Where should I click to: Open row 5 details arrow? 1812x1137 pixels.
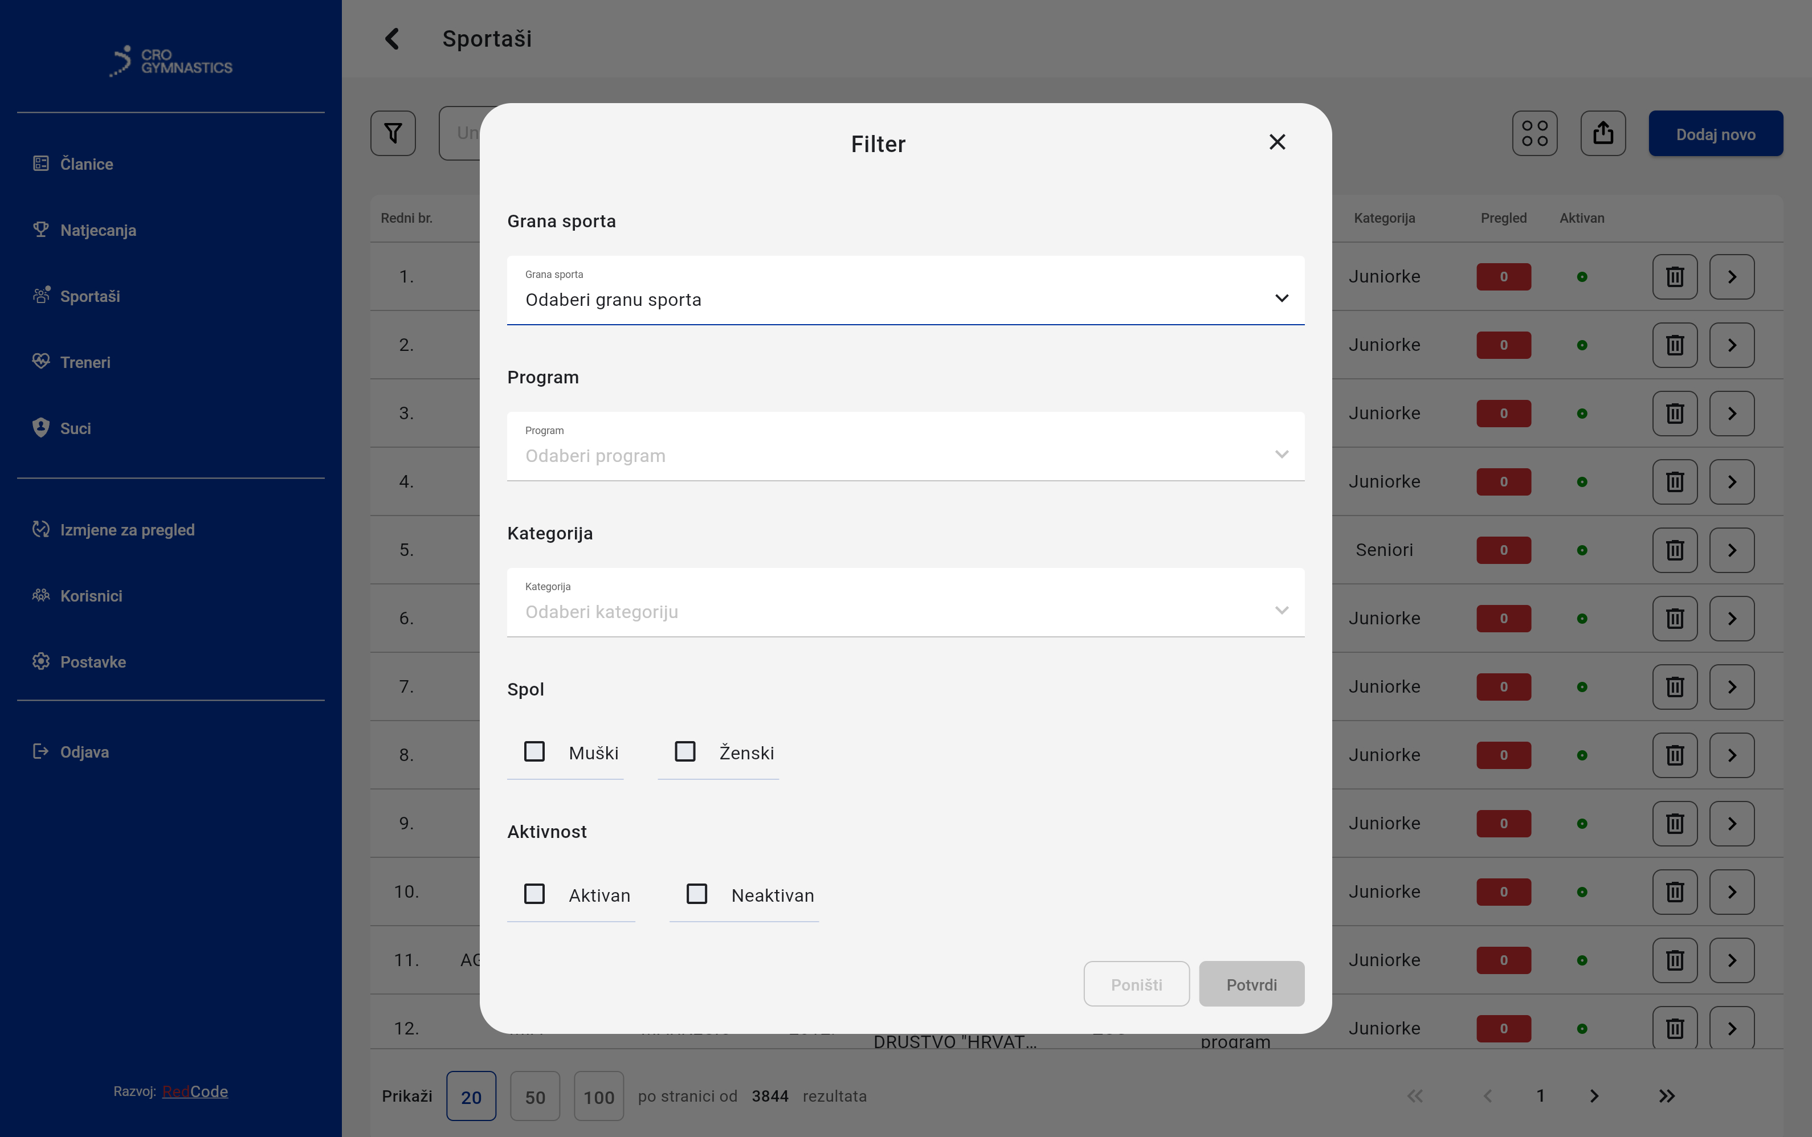1732,550
